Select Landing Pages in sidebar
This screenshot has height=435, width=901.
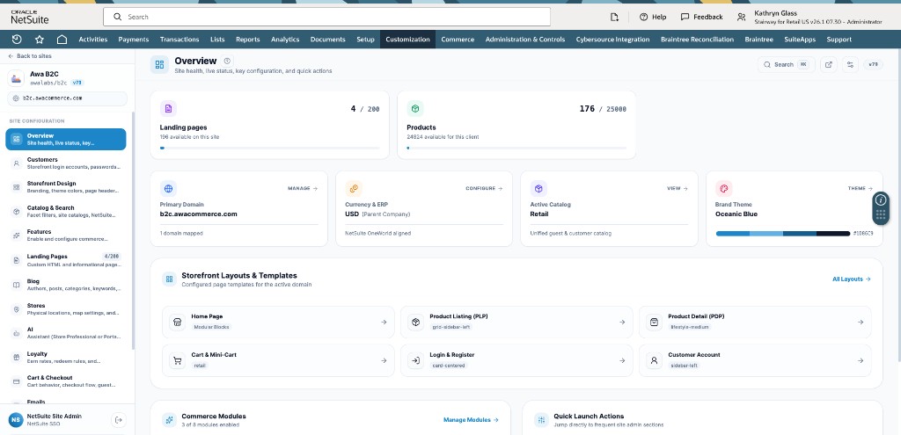pyautogui.click(x=66, y=260)
